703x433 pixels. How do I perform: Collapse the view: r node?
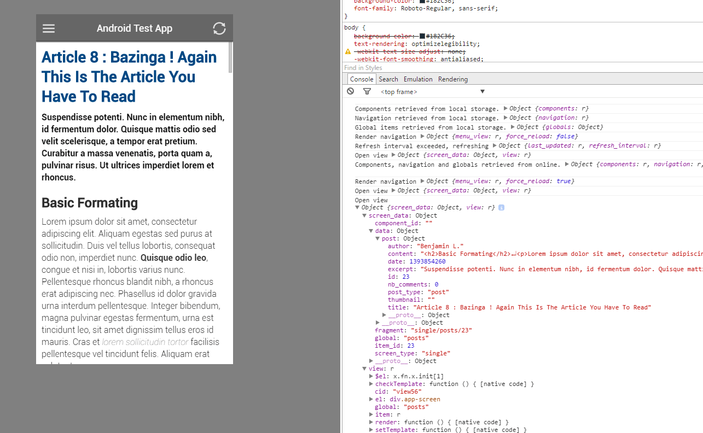click(x=364, y=368)
